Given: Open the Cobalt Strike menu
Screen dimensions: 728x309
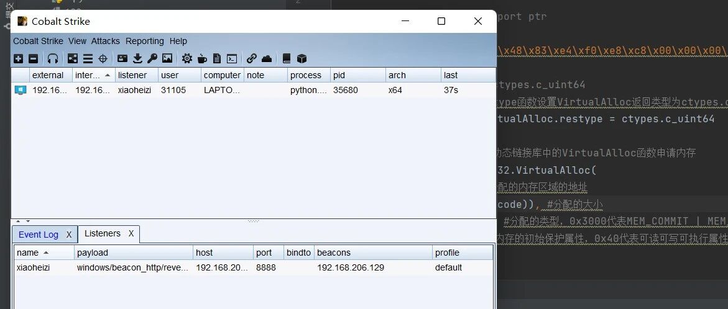Looking at the screenshot, I should (x=38, y=41).
